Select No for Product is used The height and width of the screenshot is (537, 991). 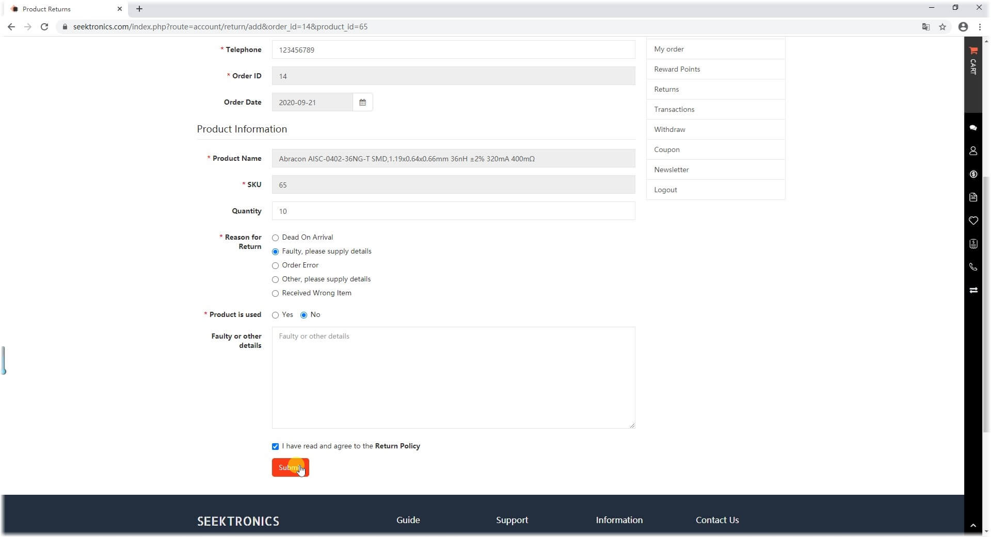(303, 315)
